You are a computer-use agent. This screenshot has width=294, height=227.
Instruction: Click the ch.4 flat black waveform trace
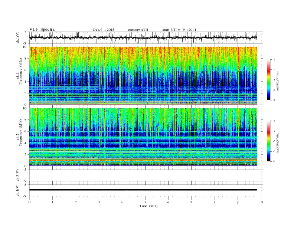tap(143, 190)
